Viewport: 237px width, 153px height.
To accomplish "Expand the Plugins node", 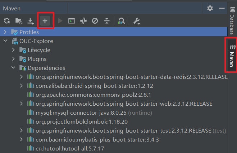I will pyautogui.click(x=13, y=59).
